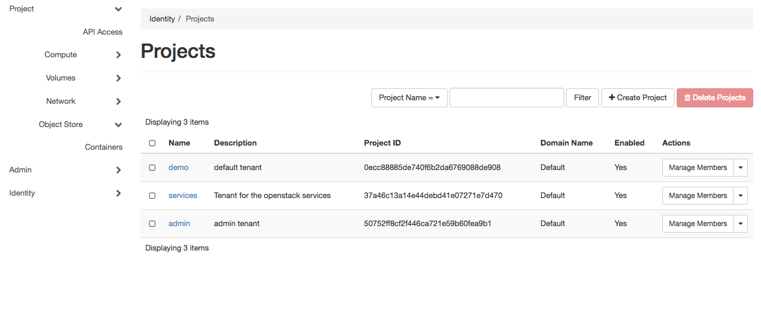Click the Delete Projects trash button

(714, 98)
